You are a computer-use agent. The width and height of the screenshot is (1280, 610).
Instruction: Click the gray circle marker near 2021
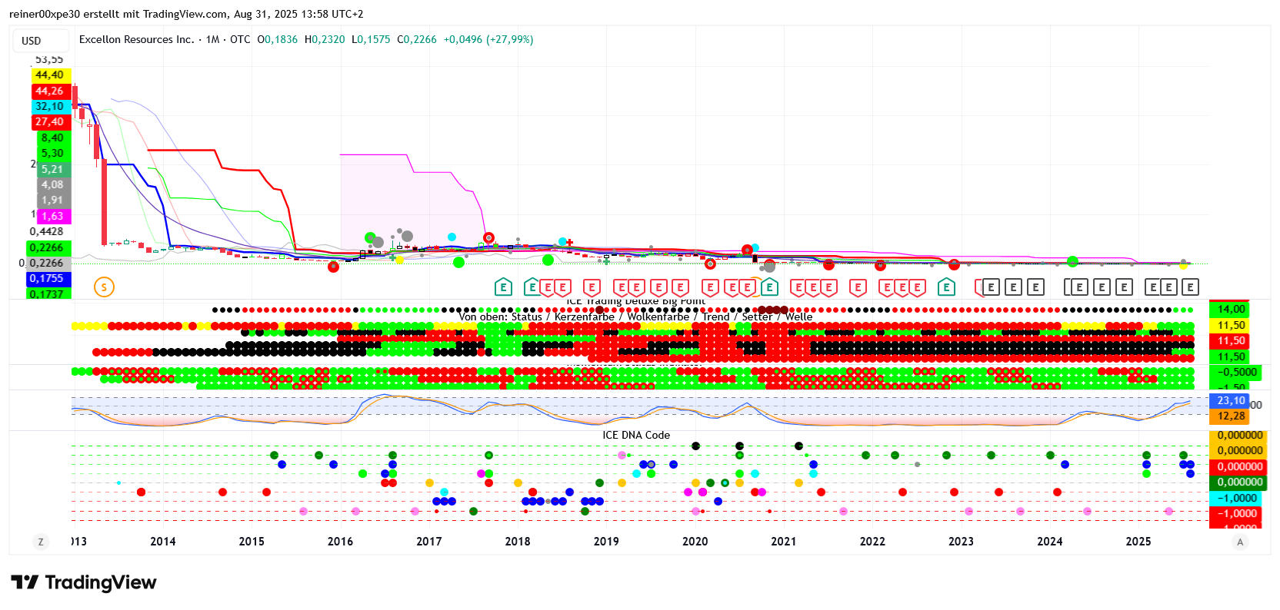[x=769, y=267]
